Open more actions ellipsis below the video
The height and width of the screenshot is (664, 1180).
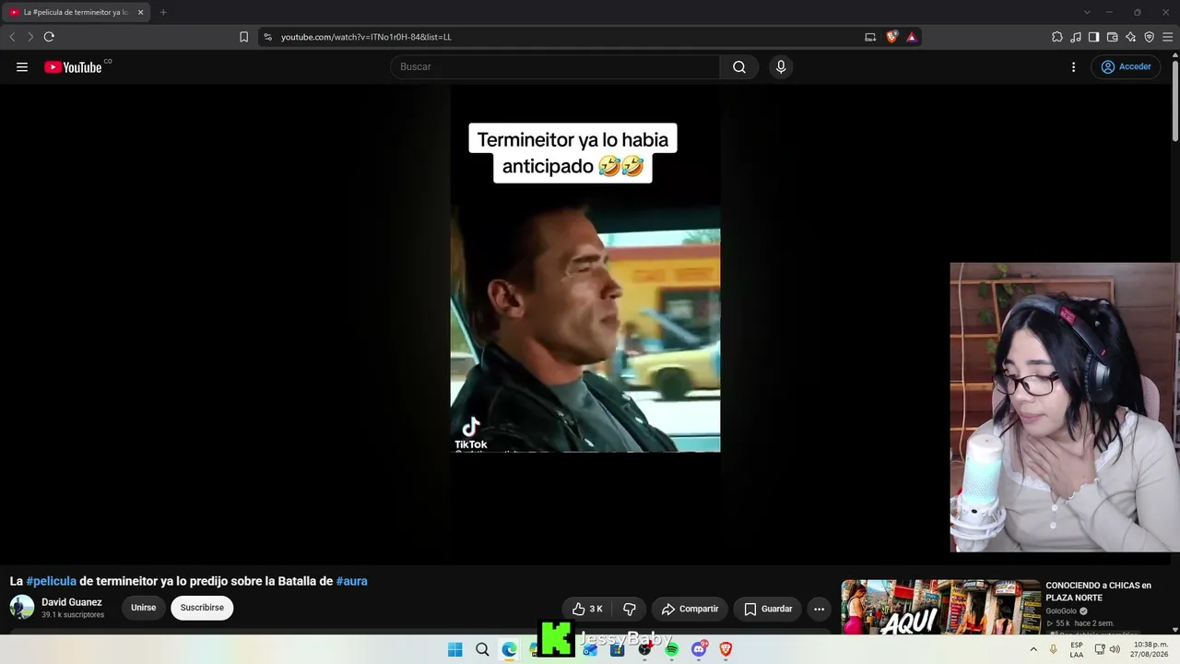[x=819, y=609]
